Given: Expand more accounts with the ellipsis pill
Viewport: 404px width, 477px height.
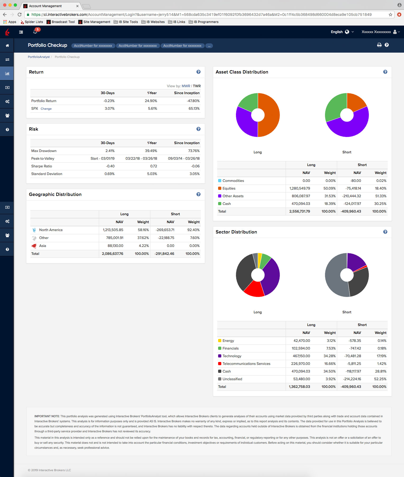Looking at the screenshot, I should (209, 46).
